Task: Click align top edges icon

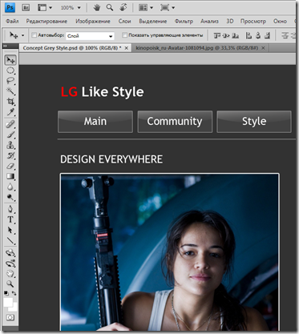Action: [x=217, y=35]
